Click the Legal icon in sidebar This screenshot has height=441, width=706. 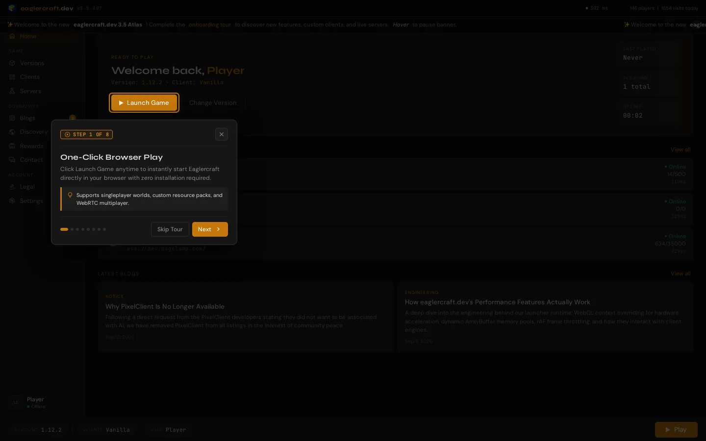click(12, 187)
